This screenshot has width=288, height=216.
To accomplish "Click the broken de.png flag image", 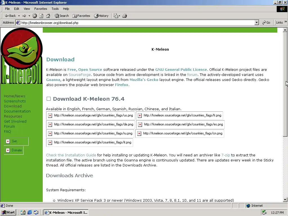I will tap(91, 124).
